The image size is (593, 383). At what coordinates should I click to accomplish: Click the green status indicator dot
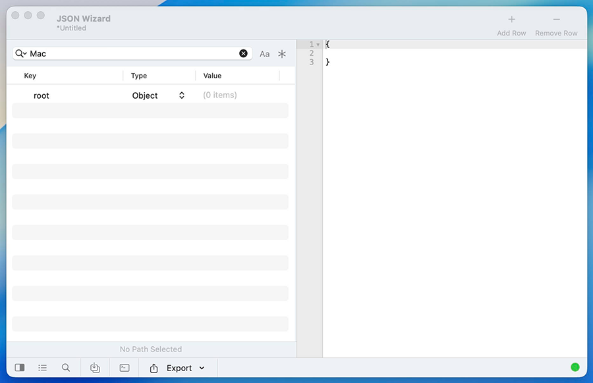point(575,367)
